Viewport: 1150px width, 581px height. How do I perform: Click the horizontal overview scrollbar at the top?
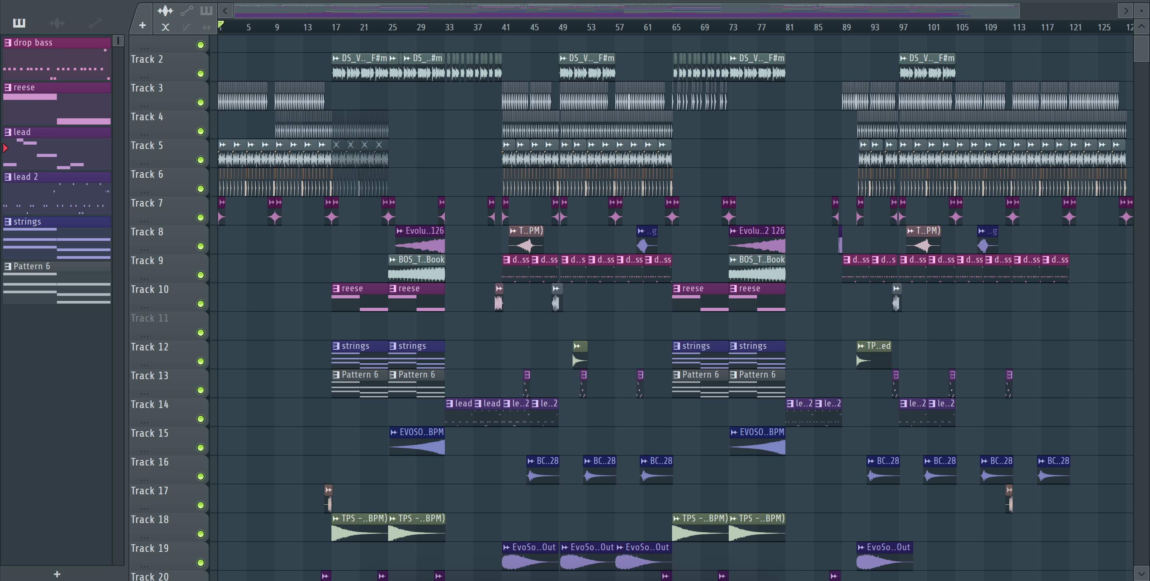point(627,10)
